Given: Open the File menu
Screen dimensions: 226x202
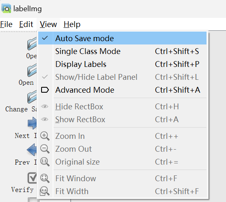Looking at the screenshot, I should tap(6, 24).
